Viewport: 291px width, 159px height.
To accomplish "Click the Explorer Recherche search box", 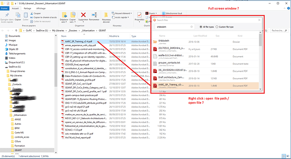I will 279,31.
